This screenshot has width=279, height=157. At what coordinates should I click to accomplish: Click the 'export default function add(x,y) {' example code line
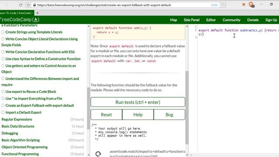point(122,28)
